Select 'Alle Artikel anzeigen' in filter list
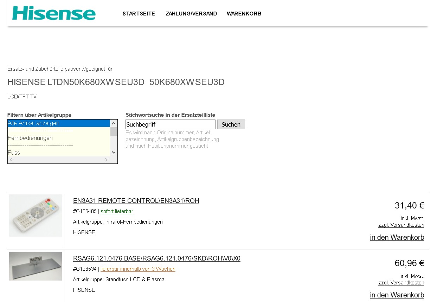This screenshot has width=431, height=302. [x=59, y=123]
